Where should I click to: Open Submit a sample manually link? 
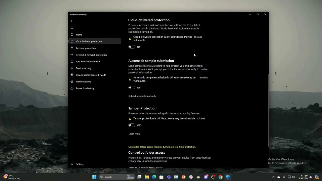point(142,96)
